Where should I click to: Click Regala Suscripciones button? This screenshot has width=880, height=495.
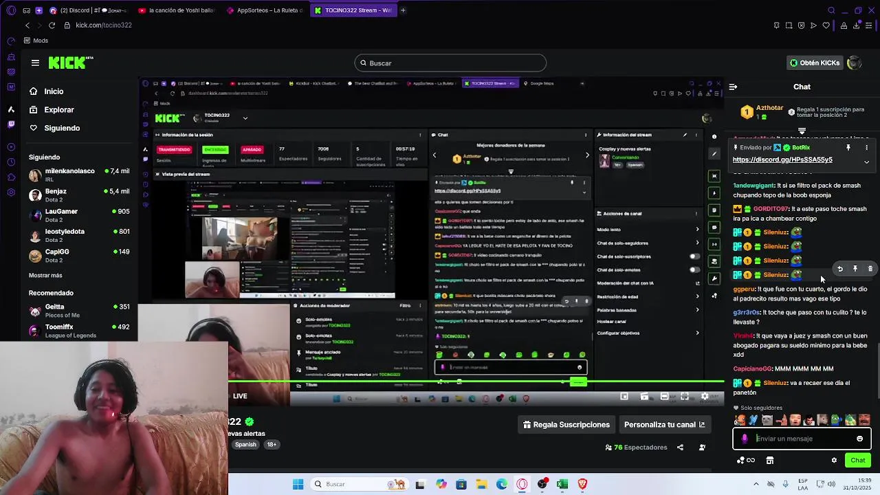pyautogui.click(x=566, y=425)
